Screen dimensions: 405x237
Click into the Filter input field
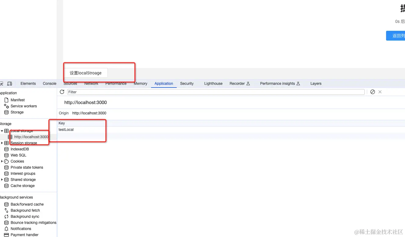pyautogui.click(x=216, y=92)
